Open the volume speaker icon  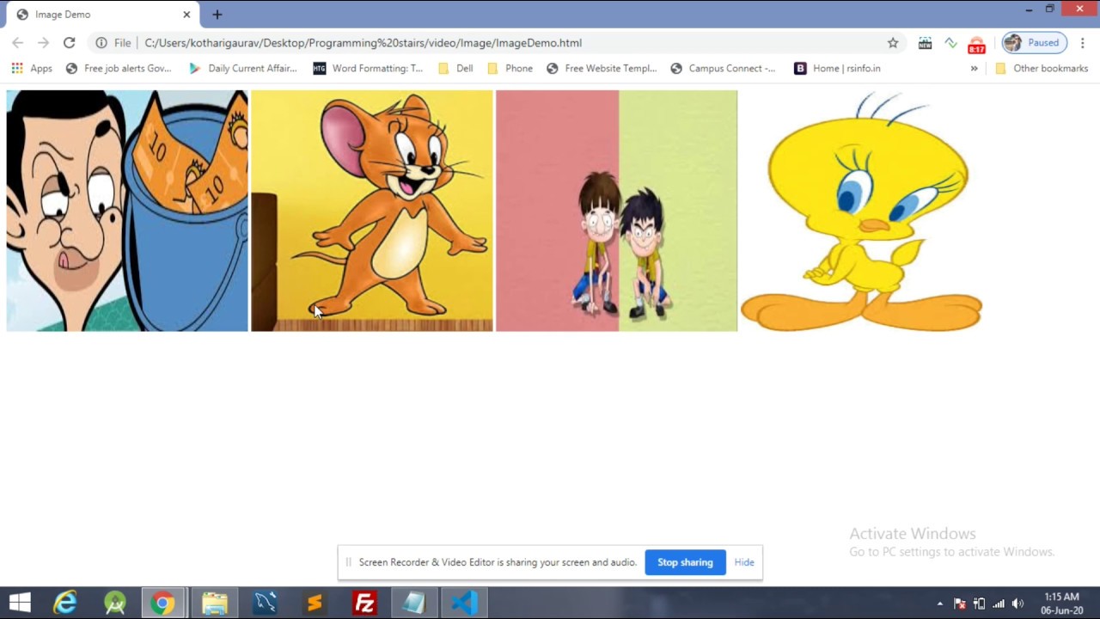coord(1018,604)
